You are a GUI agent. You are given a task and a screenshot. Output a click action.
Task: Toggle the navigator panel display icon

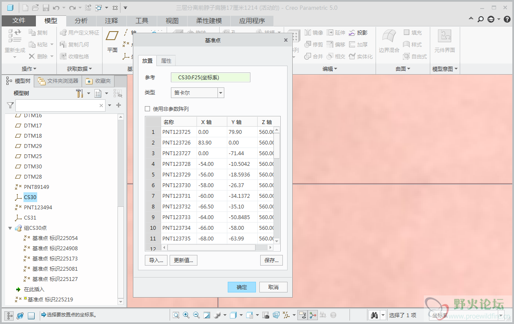pos(9,316)
